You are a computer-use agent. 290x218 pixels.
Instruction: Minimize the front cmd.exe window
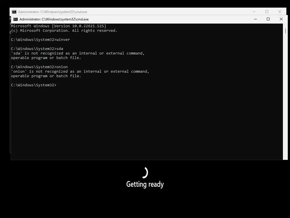pyautogui.click(x=255, y=19)
